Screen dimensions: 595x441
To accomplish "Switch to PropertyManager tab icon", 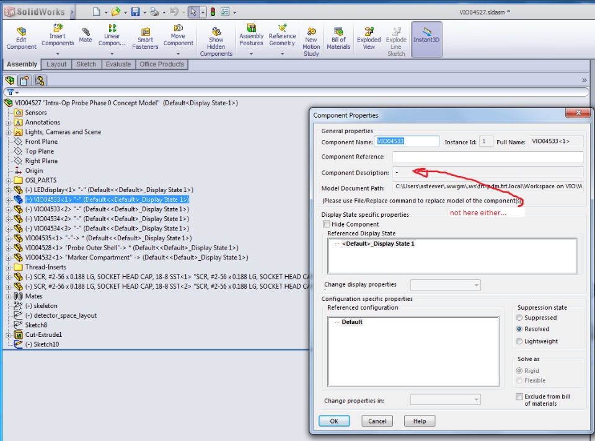I will 25,81.
